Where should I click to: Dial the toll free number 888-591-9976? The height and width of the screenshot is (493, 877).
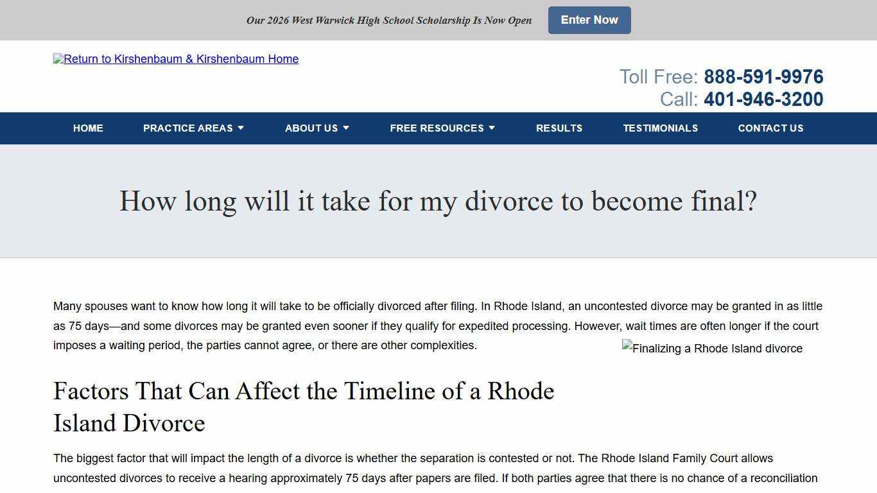763,76
